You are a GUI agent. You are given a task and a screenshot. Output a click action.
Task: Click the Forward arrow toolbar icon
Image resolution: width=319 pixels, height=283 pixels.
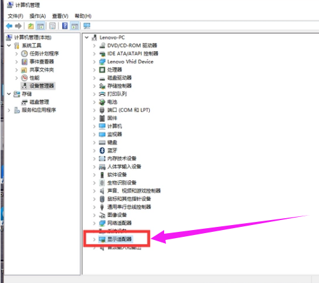18,26
